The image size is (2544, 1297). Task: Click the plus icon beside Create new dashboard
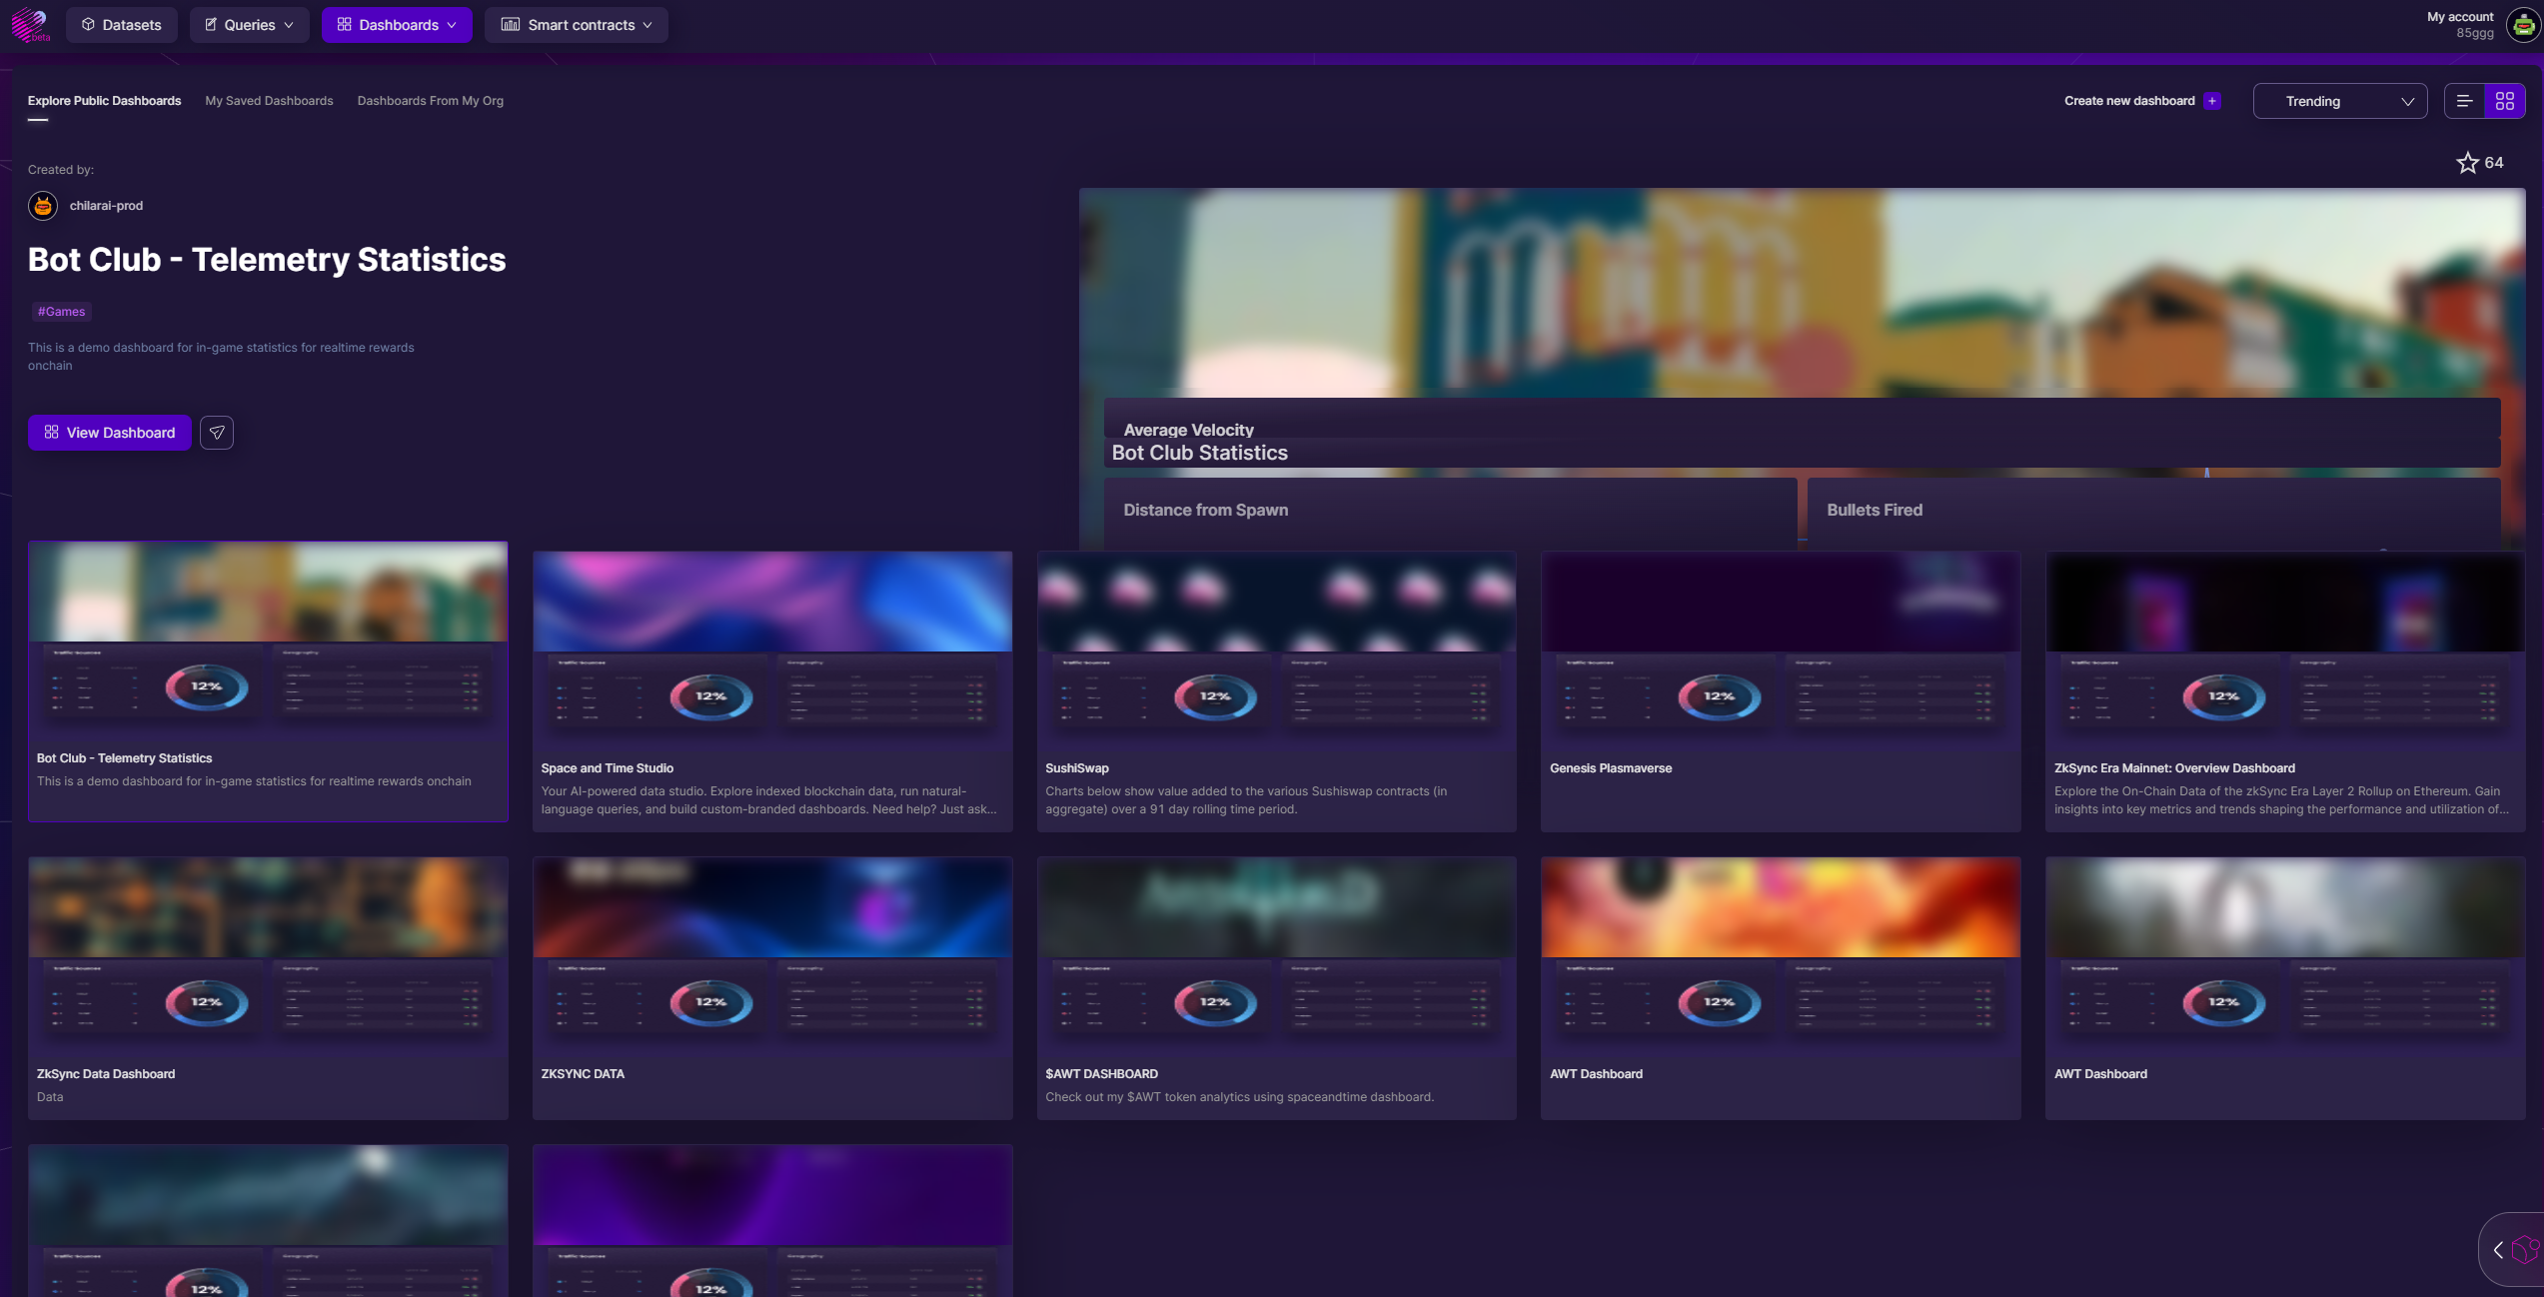[x=2212, y=101]
